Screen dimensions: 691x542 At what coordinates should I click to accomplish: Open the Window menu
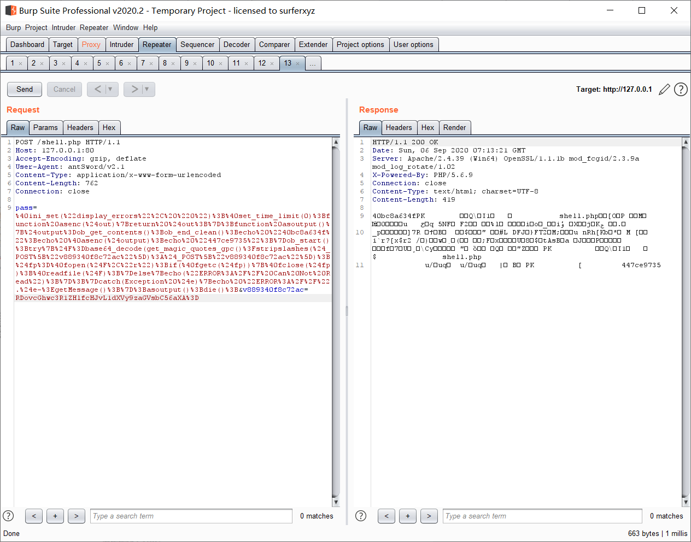[126, 27]
